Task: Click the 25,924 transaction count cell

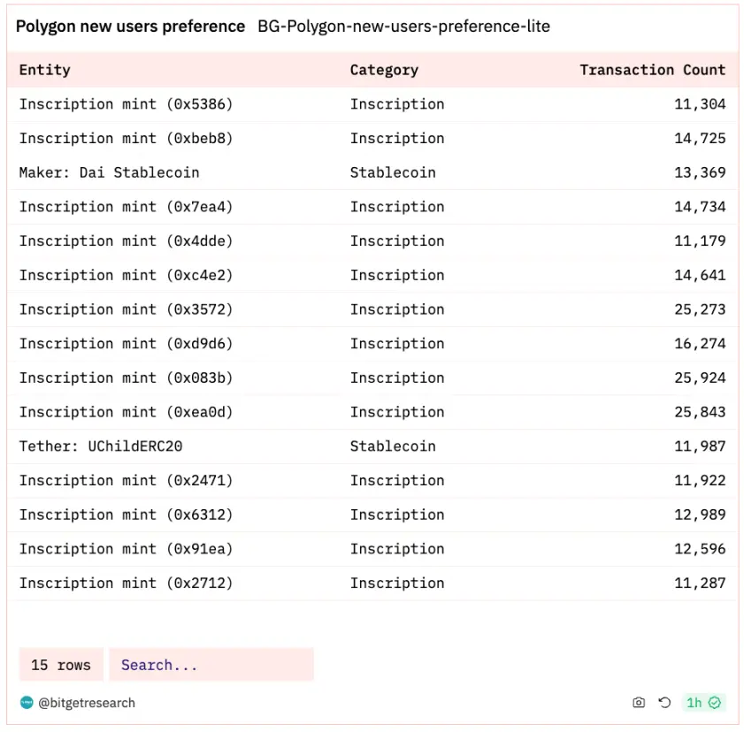Action: pyautogui.click(x=700, y=378)
